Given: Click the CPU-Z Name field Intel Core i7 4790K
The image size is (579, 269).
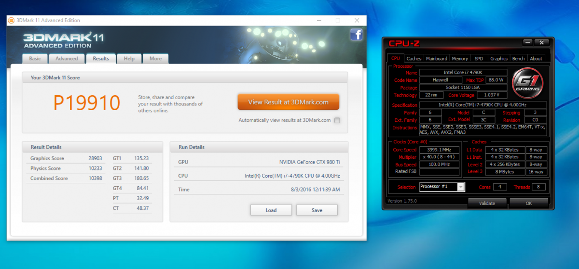Looking at the screenshot, I should pos(463,73).
